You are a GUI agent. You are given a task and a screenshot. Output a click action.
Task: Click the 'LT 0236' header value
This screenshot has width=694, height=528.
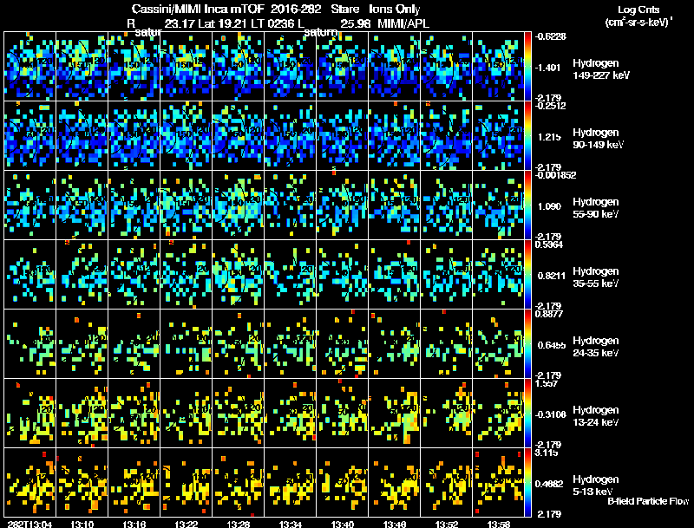275,23
